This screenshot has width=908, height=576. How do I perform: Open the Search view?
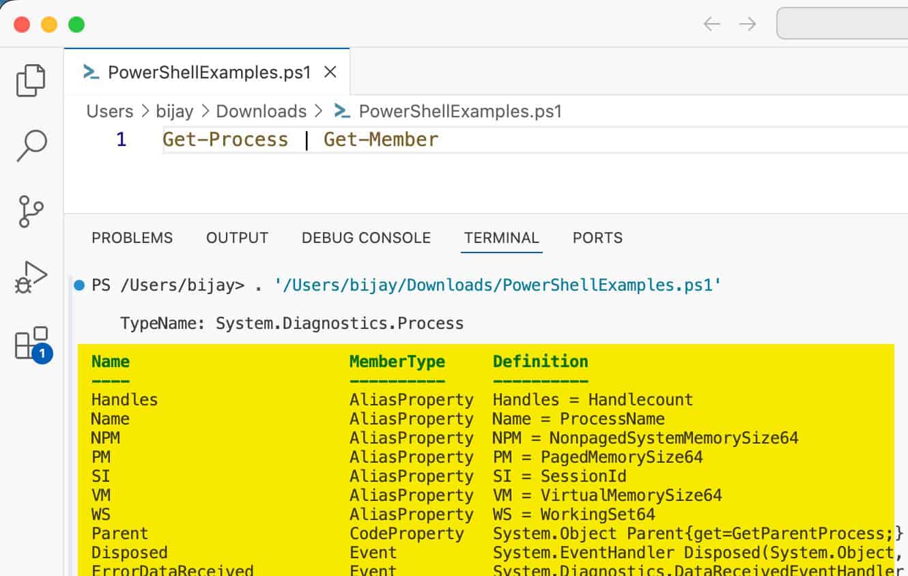(x=30, y=146)
